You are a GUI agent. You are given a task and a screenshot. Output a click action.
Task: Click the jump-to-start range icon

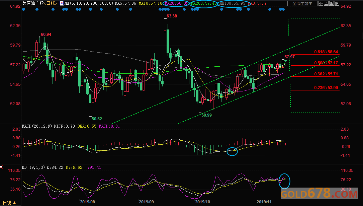point(326,3)
